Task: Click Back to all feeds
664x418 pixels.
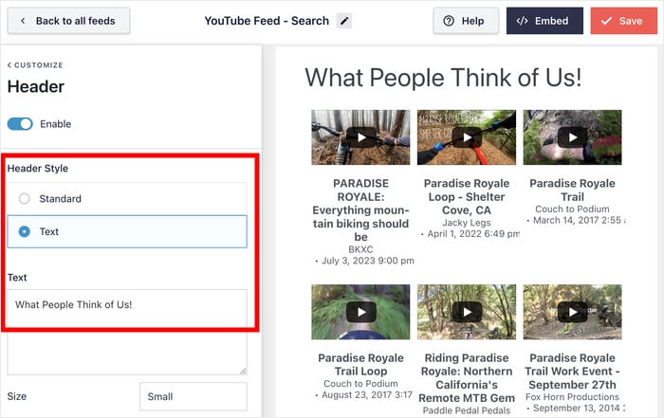Action: pos(67,21)
